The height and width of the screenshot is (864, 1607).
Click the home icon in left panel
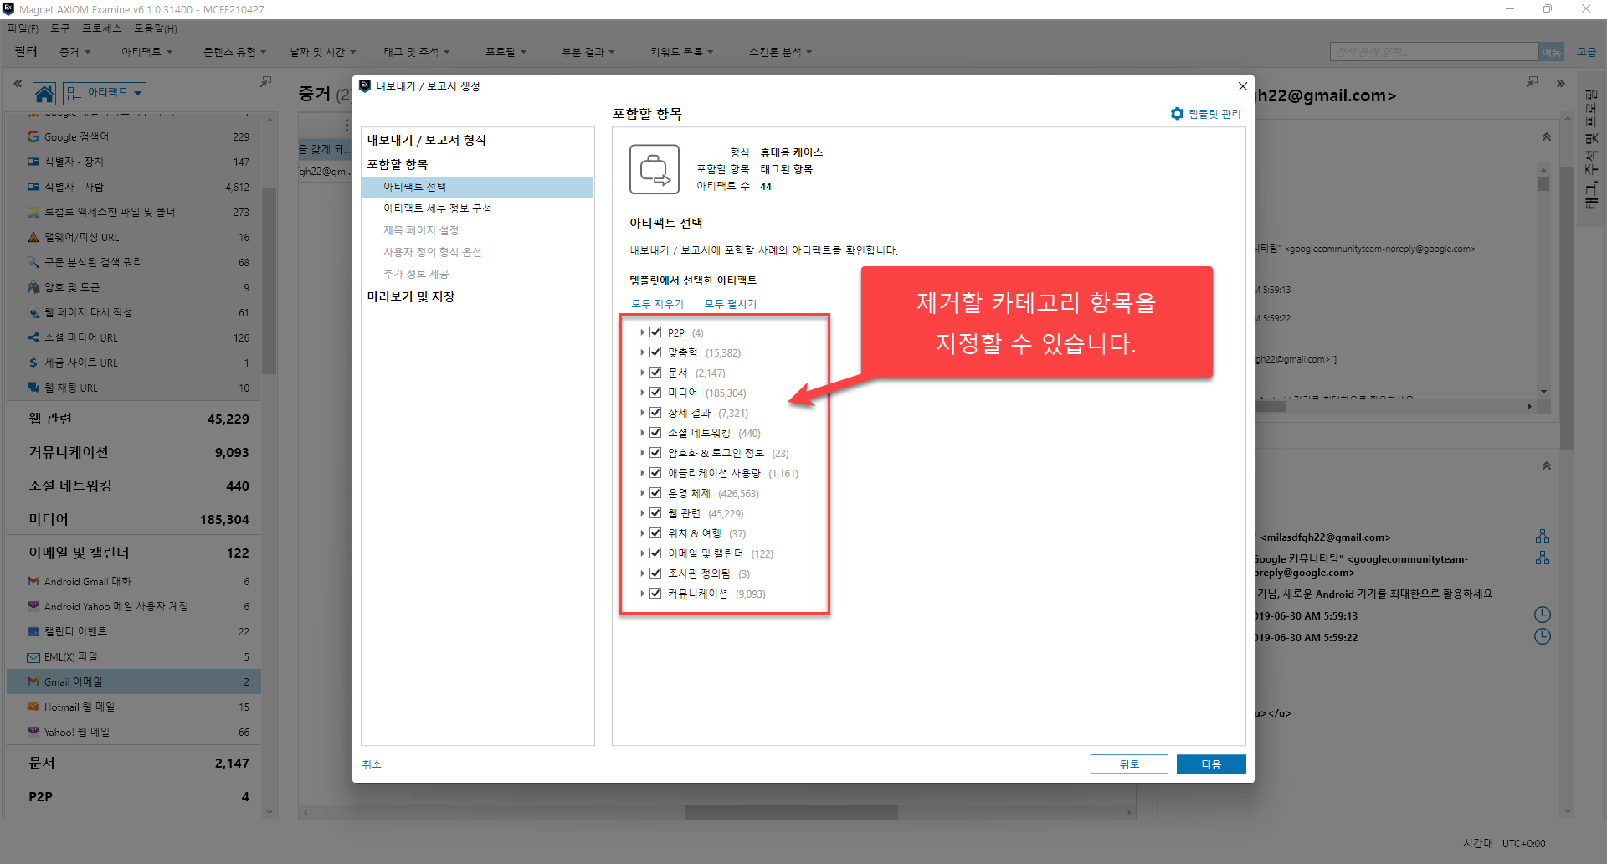pos(44,93)
